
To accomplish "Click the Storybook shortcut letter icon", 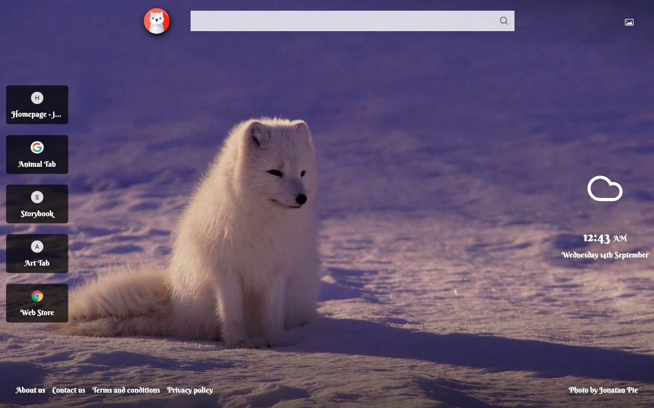I will pyautogui.click(x=37, y=196).
